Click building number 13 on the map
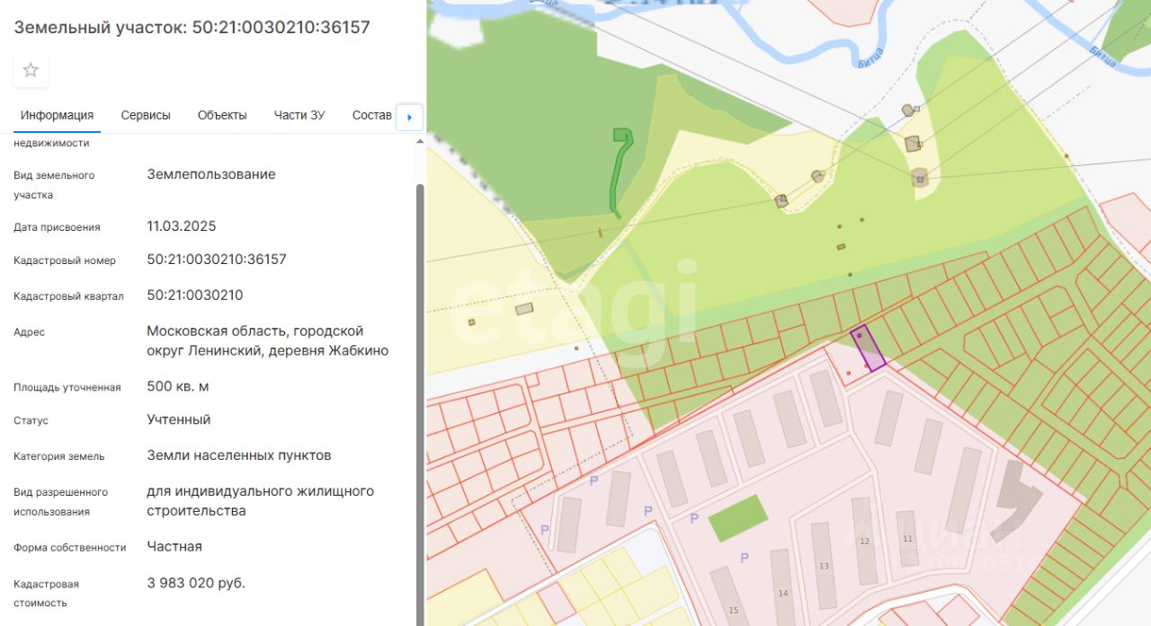1151x626 pixels. [824, 566]
